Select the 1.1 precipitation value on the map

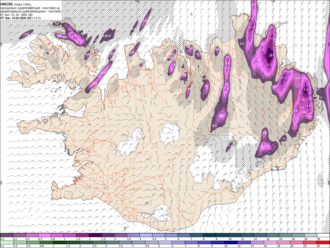(x=294, y=120)
